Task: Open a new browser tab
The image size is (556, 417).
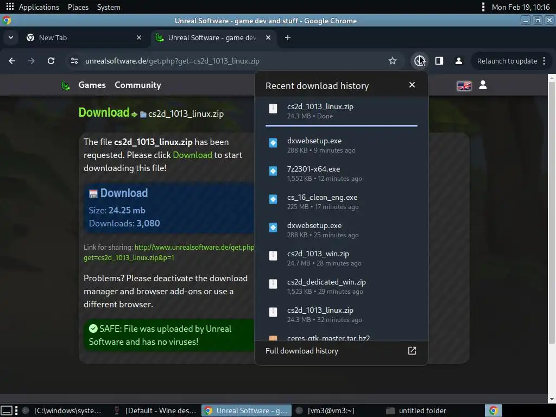Action: click(x=288, y=37)
